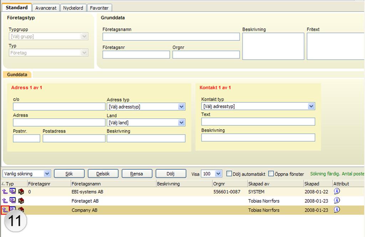Click the Fritext text area
Screen dimensions: 365x237
pos(336,46)
